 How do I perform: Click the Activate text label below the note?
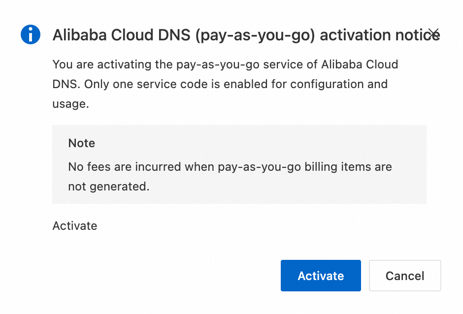coord(75,226)
